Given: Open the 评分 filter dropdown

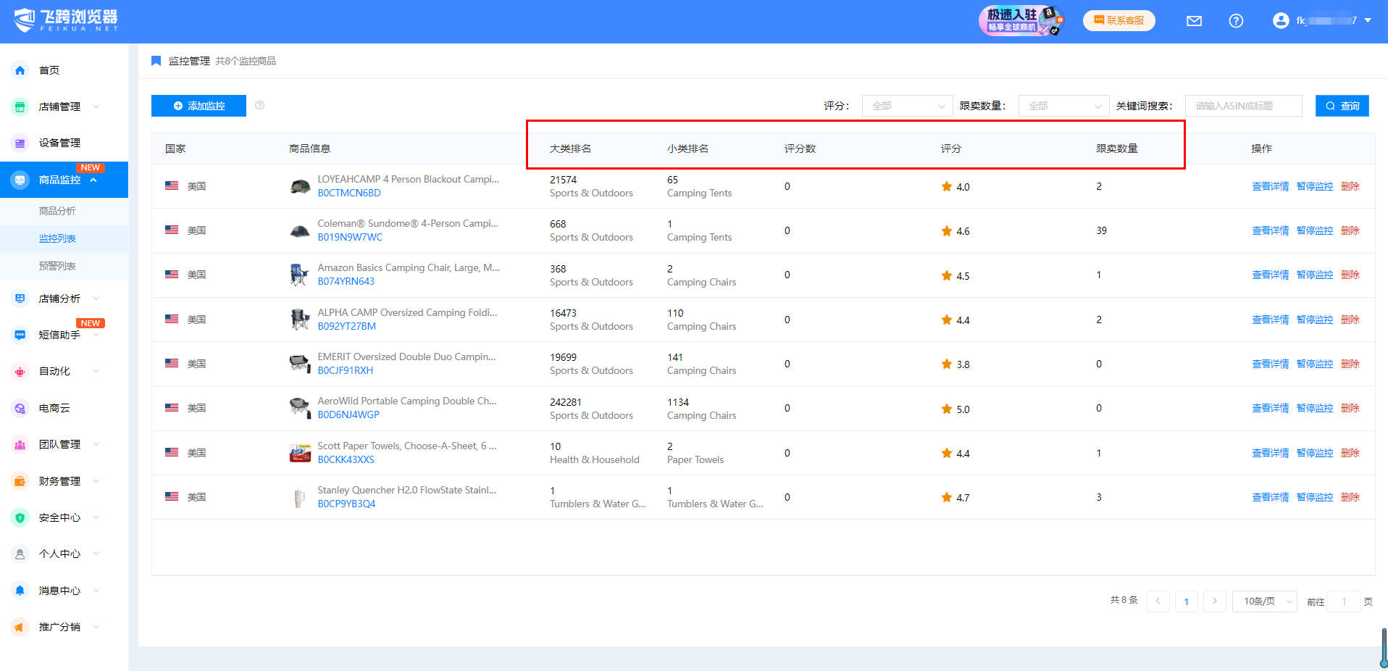Looking at the screenshot, I should (907, 106).
